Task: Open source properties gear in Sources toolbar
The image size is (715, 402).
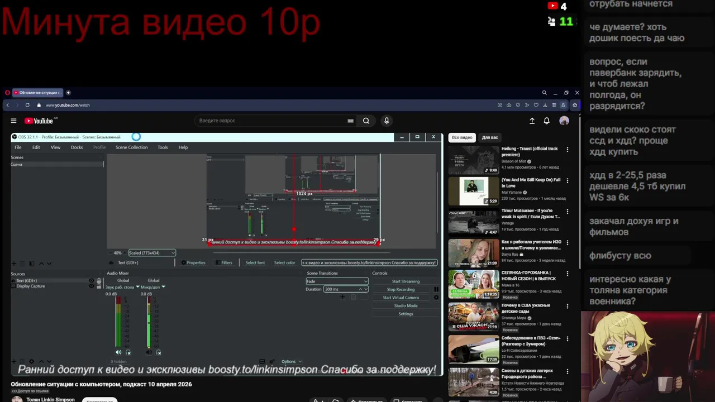Action: coord(31,361)
